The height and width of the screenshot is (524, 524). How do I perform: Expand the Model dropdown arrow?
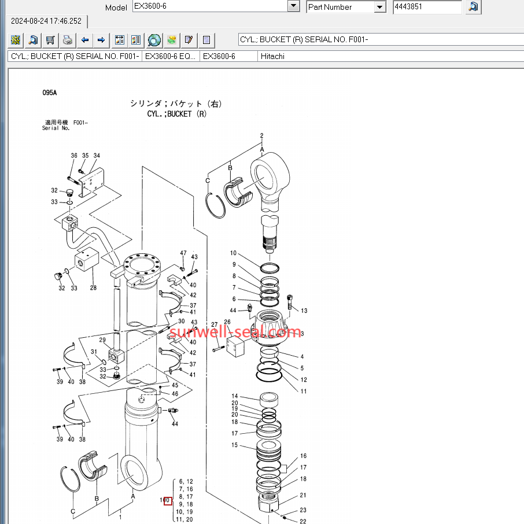click(294, 6)
